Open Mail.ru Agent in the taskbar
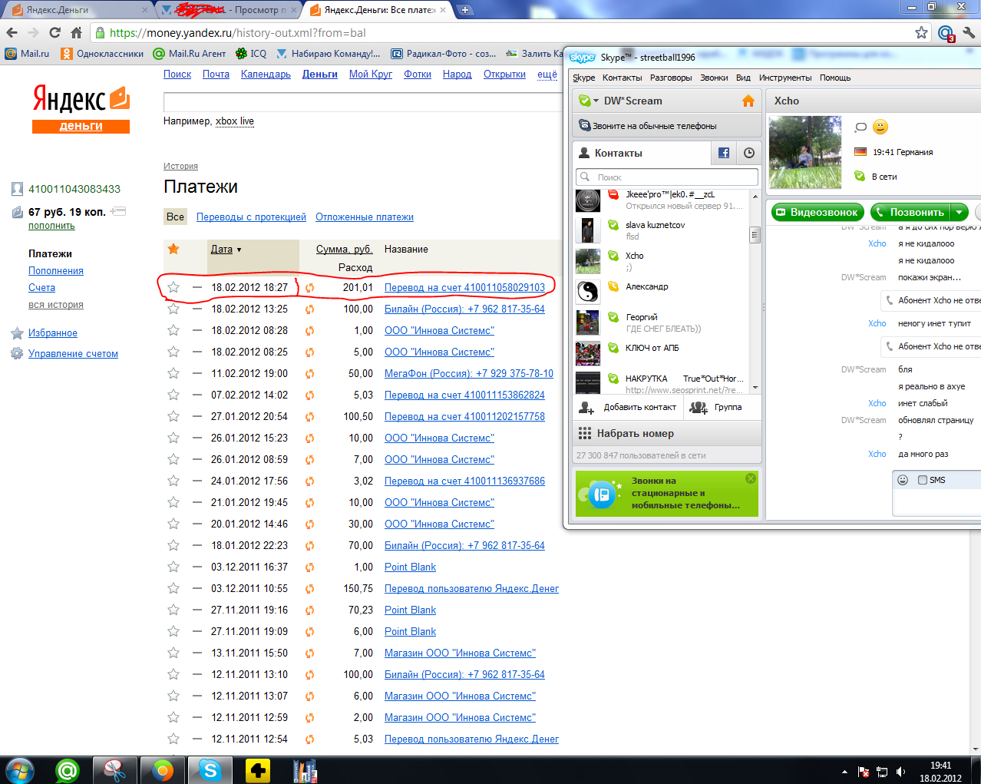Viewport: 981px width, 784px height. click(68, 769)
